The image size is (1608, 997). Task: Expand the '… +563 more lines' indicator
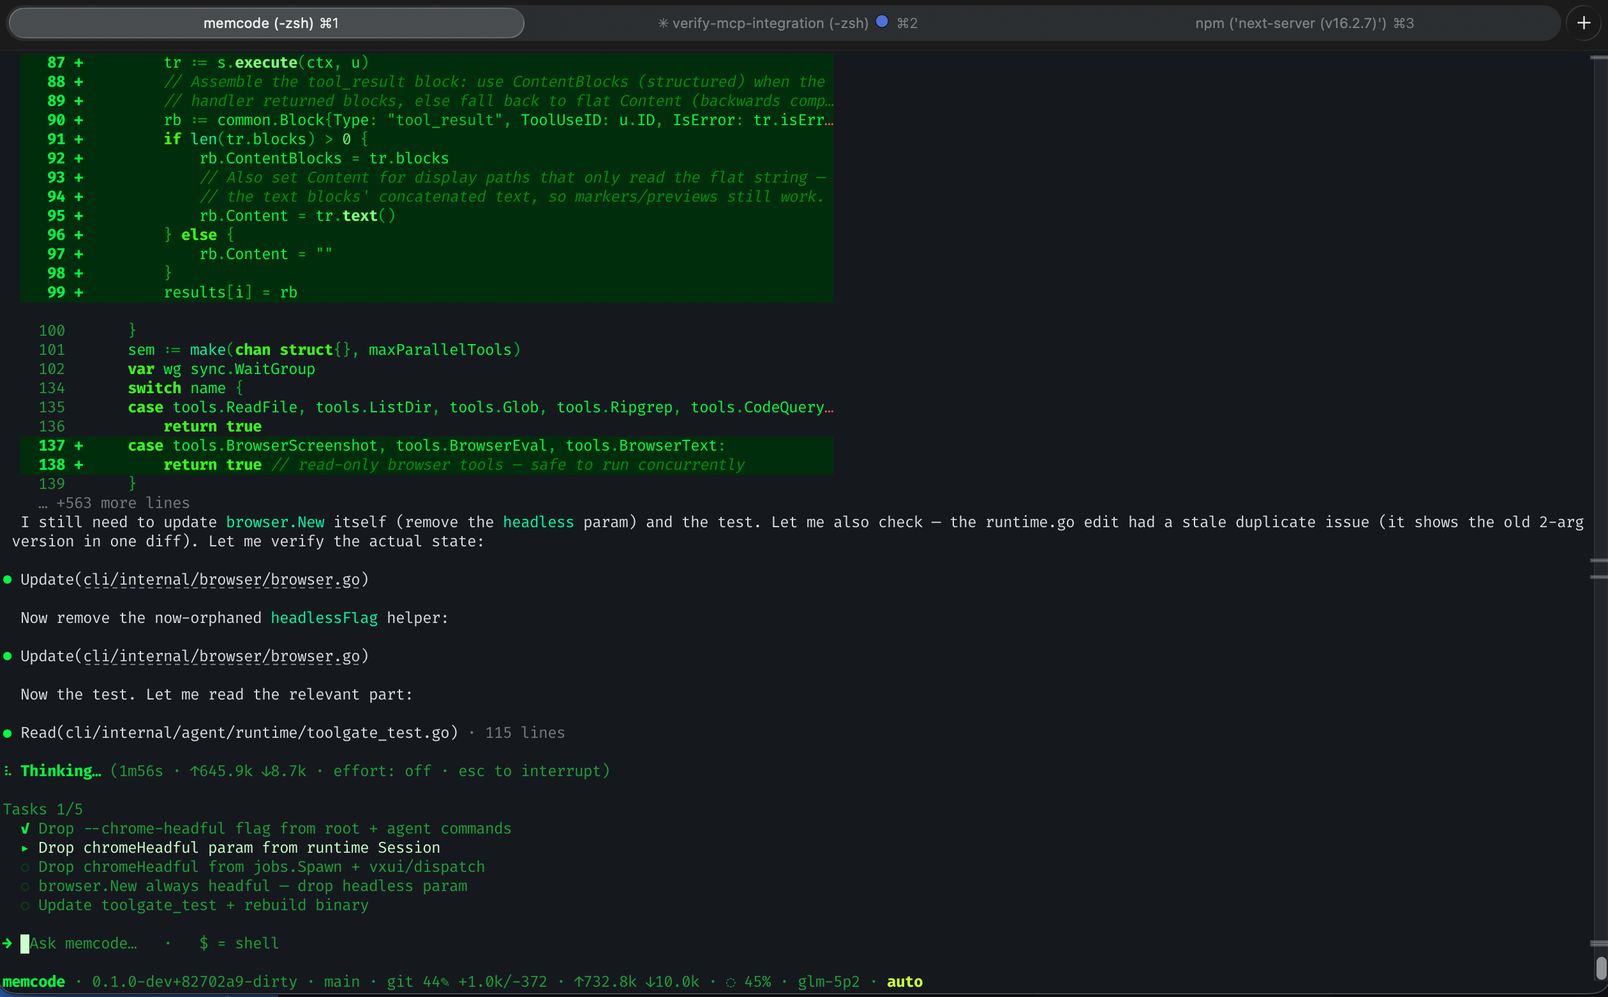click(x=114, y=502)
